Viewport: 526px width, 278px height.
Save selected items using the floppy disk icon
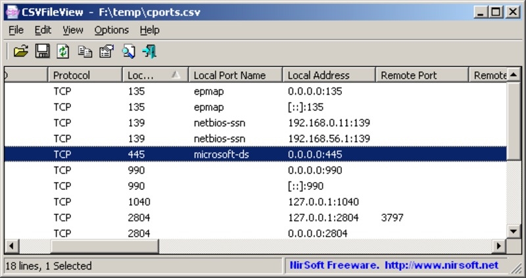42,52
